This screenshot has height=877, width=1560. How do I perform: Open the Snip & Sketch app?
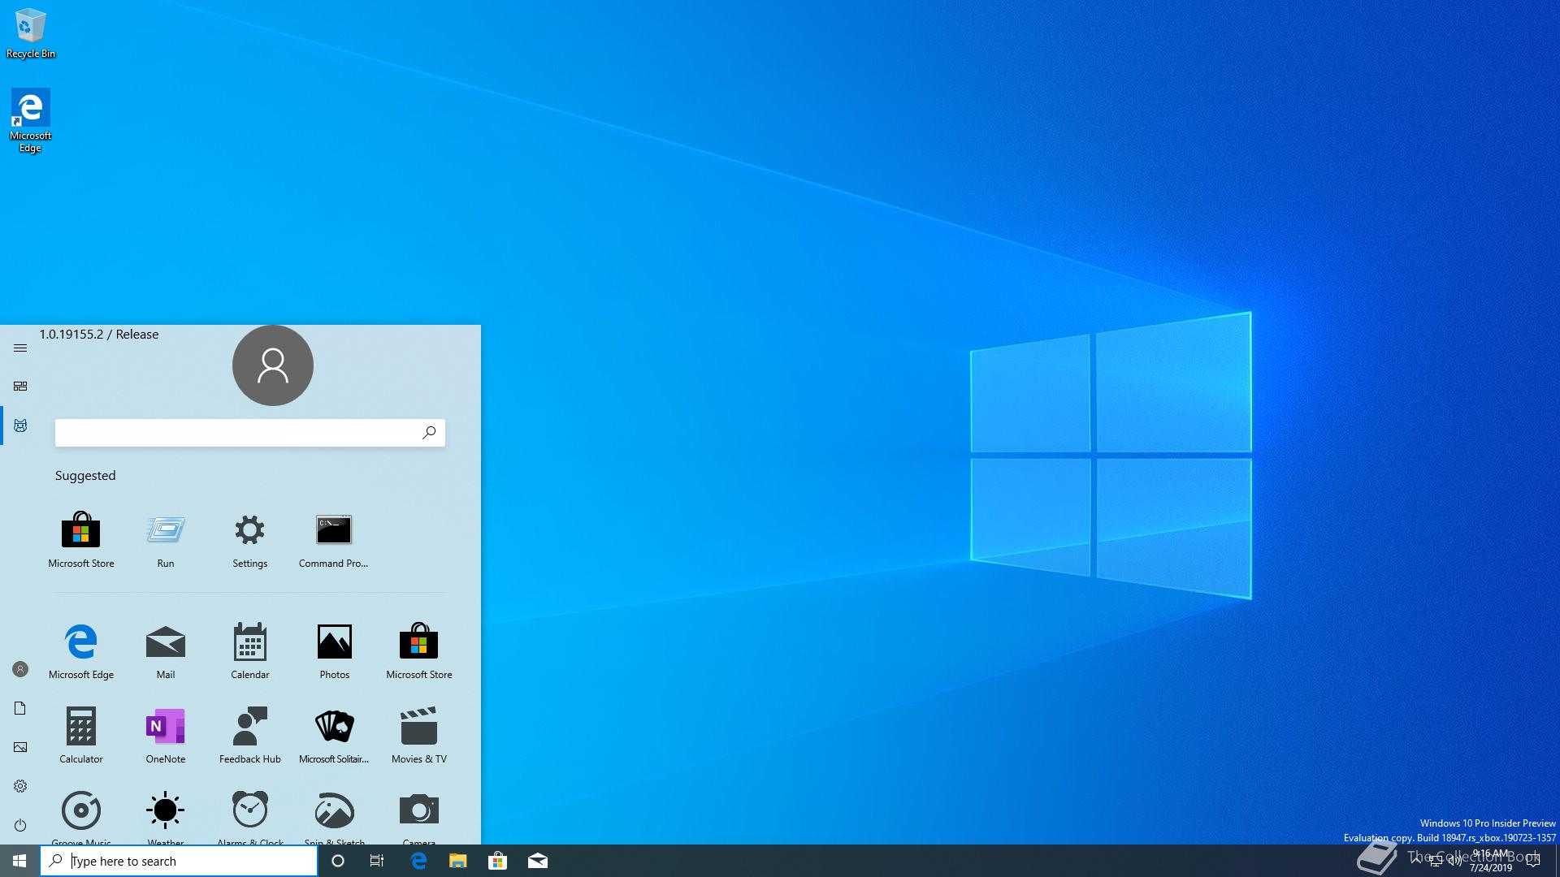tap(335, 817)
